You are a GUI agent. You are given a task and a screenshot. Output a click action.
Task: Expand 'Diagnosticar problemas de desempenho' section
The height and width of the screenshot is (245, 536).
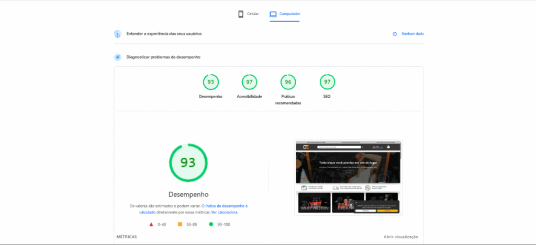pos(163,57)
